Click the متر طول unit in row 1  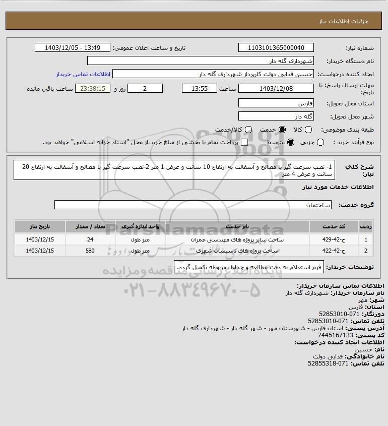(x=141, y=239)
